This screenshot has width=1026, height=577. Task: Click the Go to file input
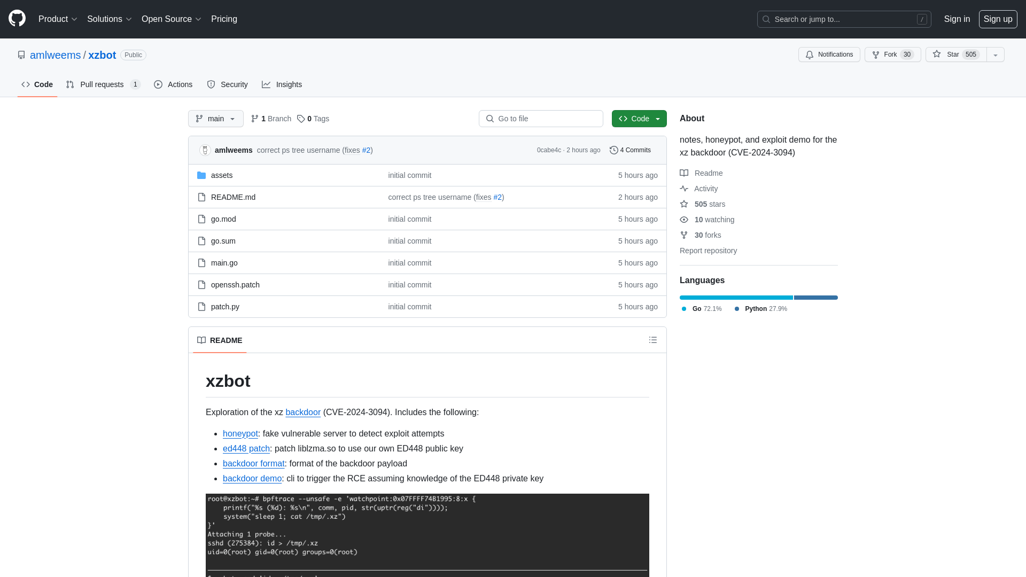pos(541,119)
